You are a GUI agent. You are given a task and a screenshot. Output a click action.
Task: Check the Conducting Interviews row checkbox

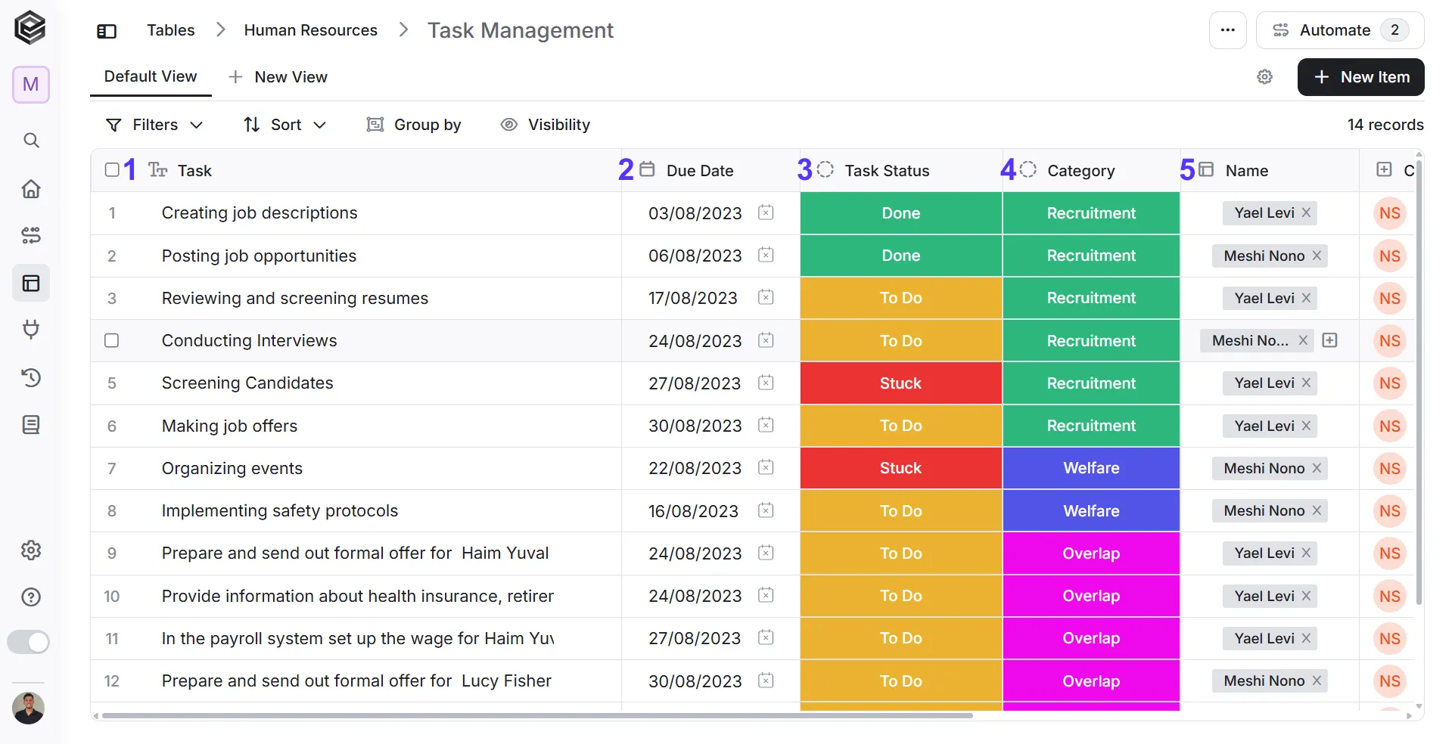pos(112,340)
